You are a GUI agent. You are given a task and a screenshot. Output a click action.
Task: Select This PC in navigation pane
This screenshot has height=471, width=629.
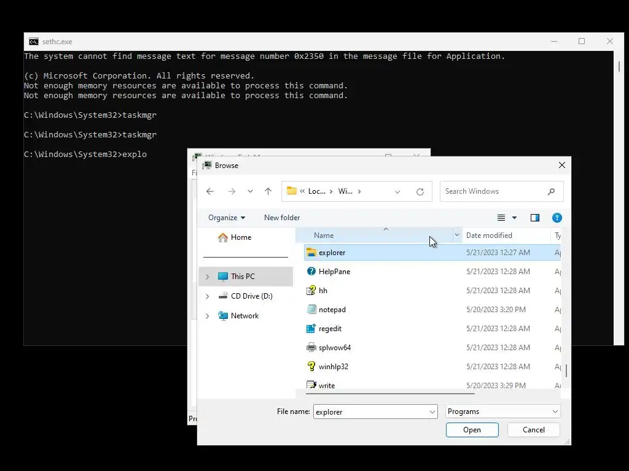coord(243,277)
